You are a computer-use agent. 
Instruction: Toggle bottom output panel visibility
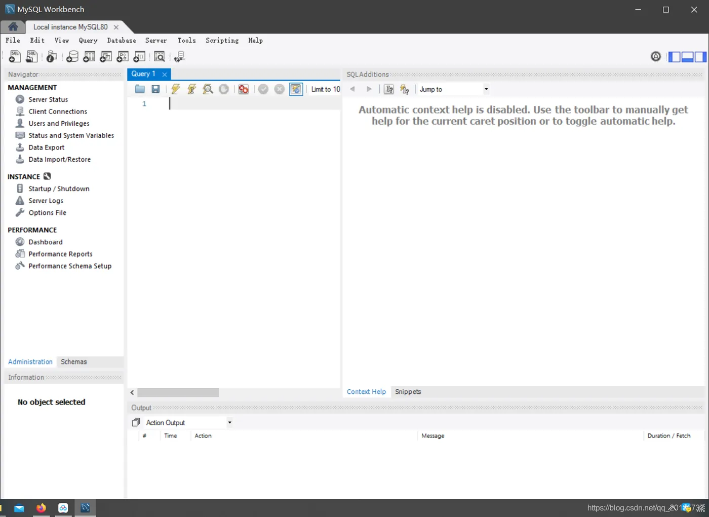coord(687,57)
